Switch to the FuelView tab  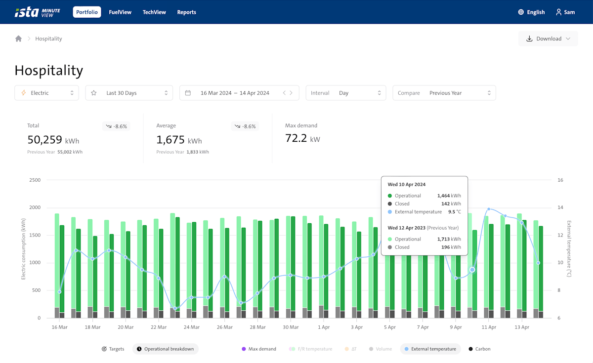point(120,12)
